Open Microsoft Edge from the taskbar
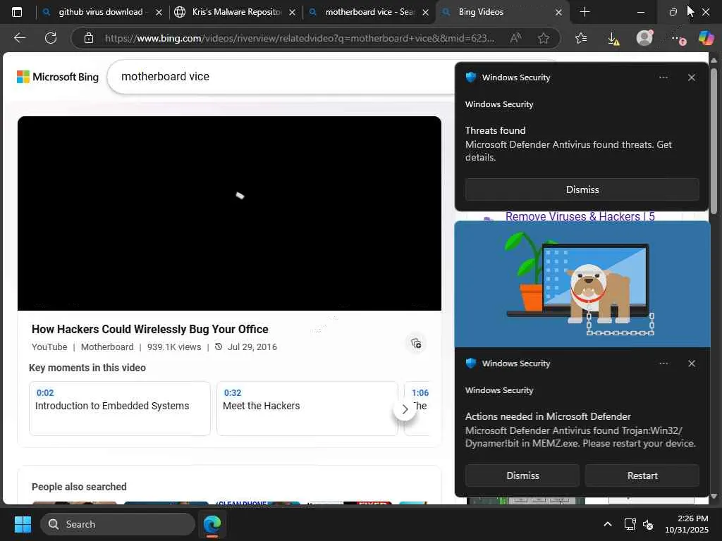 click(x=212, y=524)
